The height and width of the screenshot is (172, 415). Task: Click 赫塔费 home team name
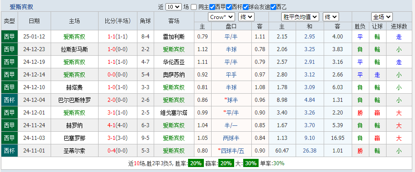click(x=75, y=87)
